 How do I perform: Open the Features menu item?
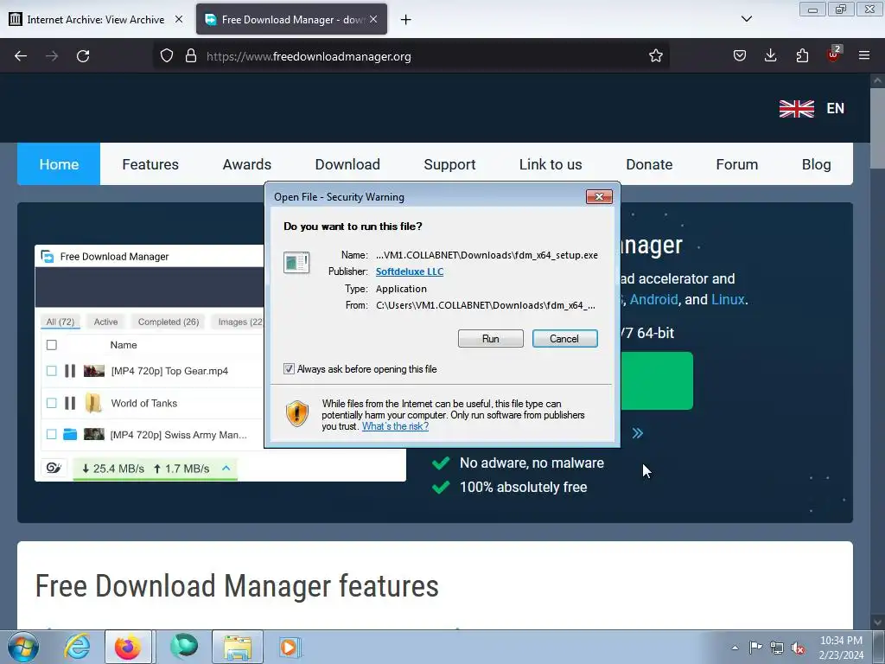tap(150, 164)
